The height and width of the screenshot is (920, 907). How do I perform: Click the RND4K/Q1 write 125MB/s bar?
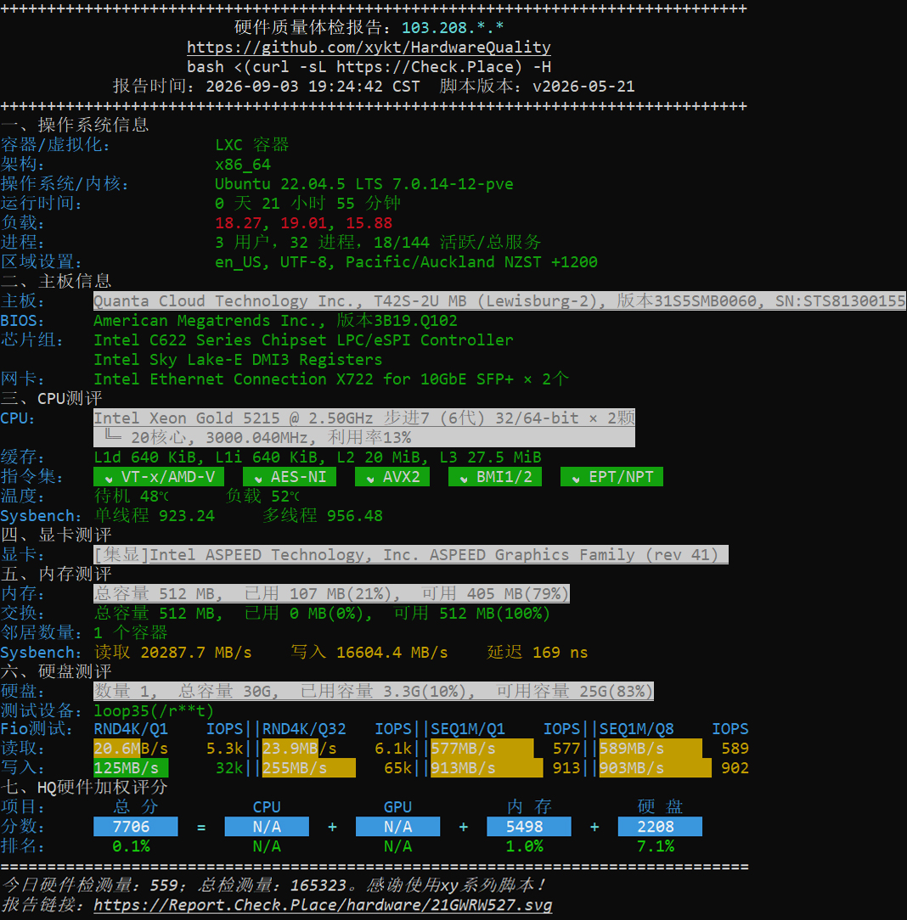(131, 767)
